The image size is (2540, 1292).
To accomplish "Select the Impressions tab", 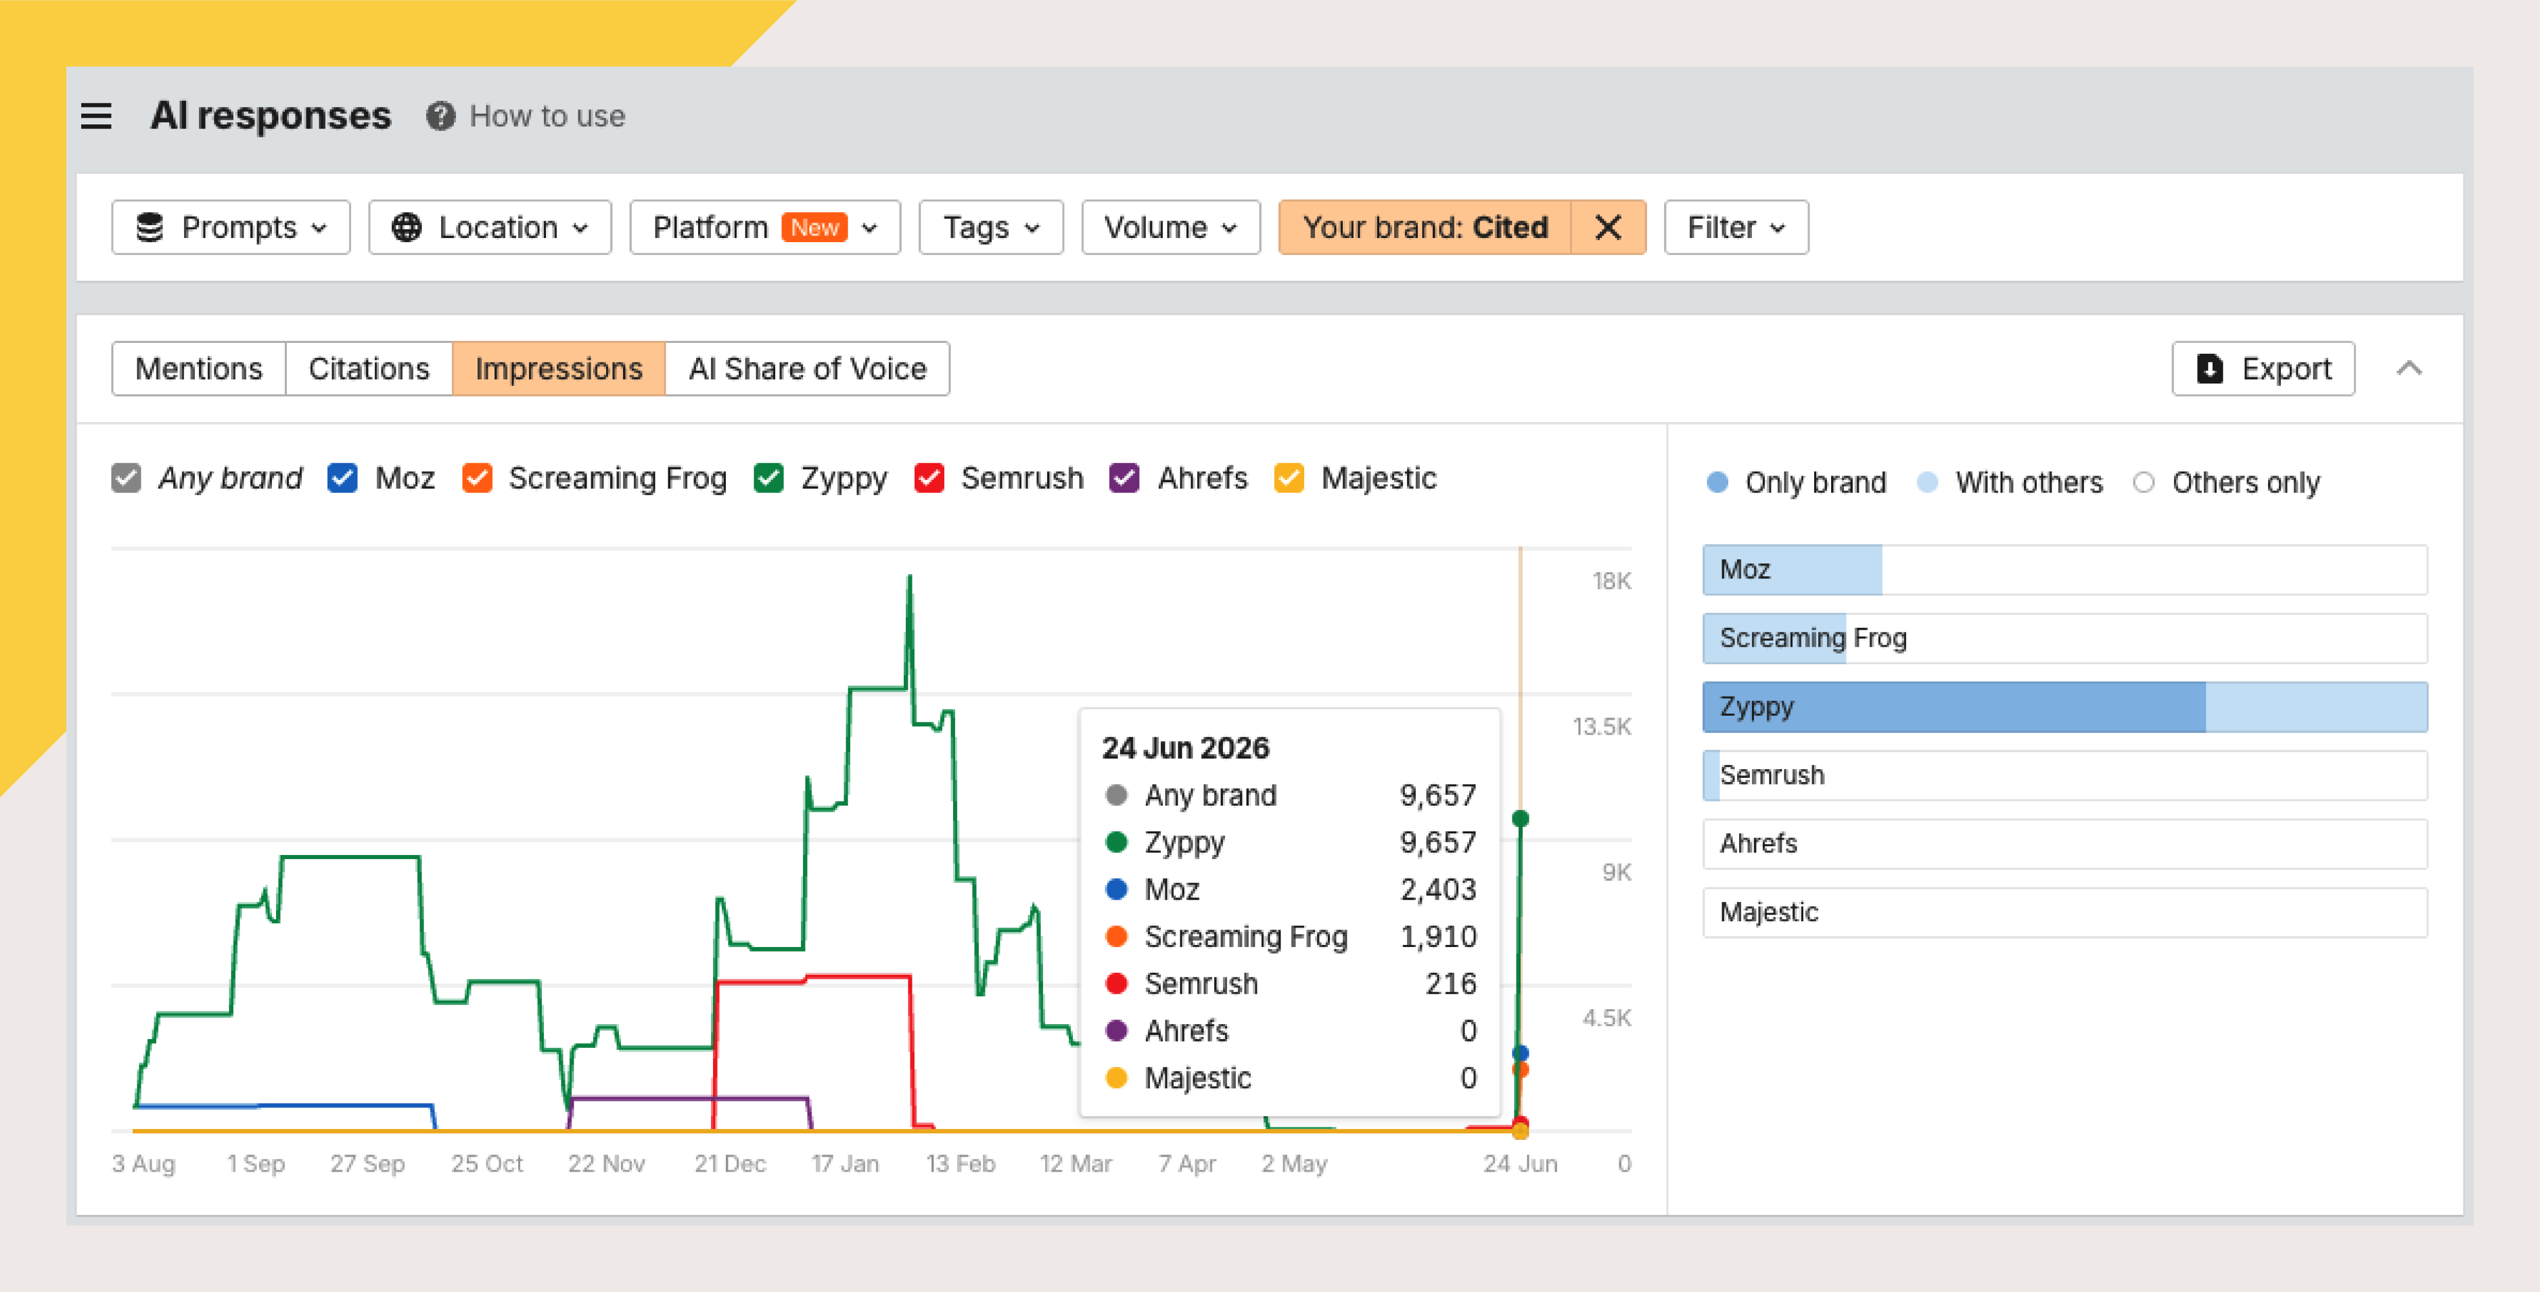I will 559,369.
